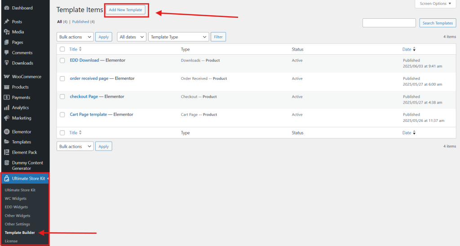Check the Cart Page template checkbox
The height and width of the screenshot is (246, 460).
click(x=62, y=115)
